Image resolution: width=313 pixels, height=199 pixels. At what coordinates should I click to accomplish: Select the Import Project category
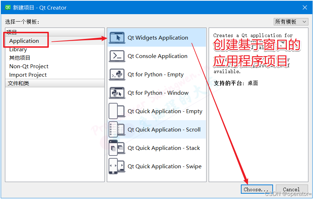pos(28,75)
